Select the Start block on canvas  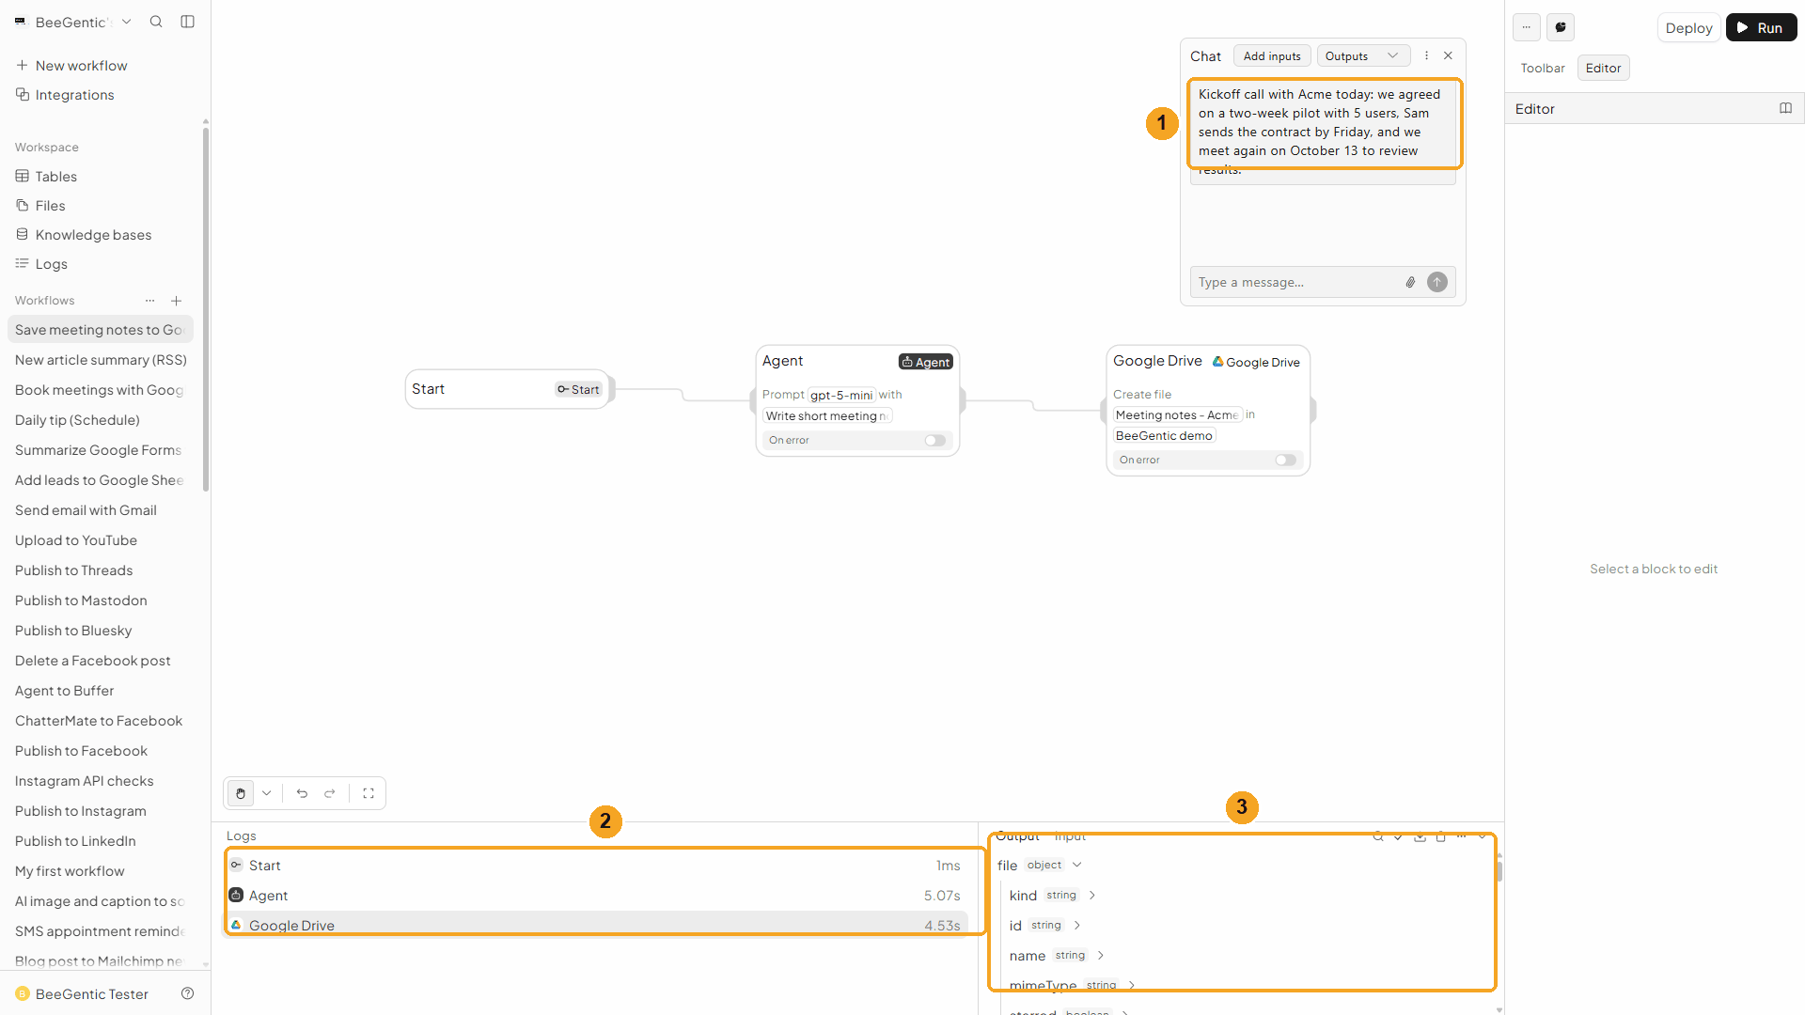pyautogui.click(x=509, y=388)
